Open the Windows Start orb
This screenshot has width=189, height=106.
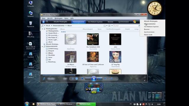[27, 104]
